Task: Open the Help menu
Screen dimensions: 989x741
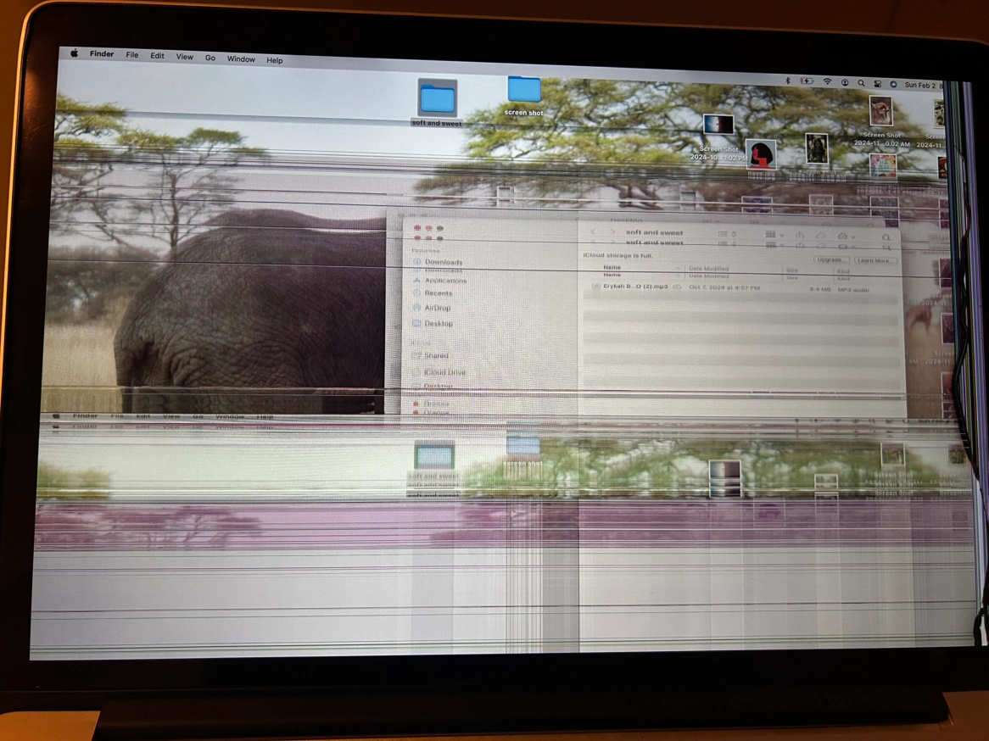Action: pyautogui.click(x=274, y=60)
